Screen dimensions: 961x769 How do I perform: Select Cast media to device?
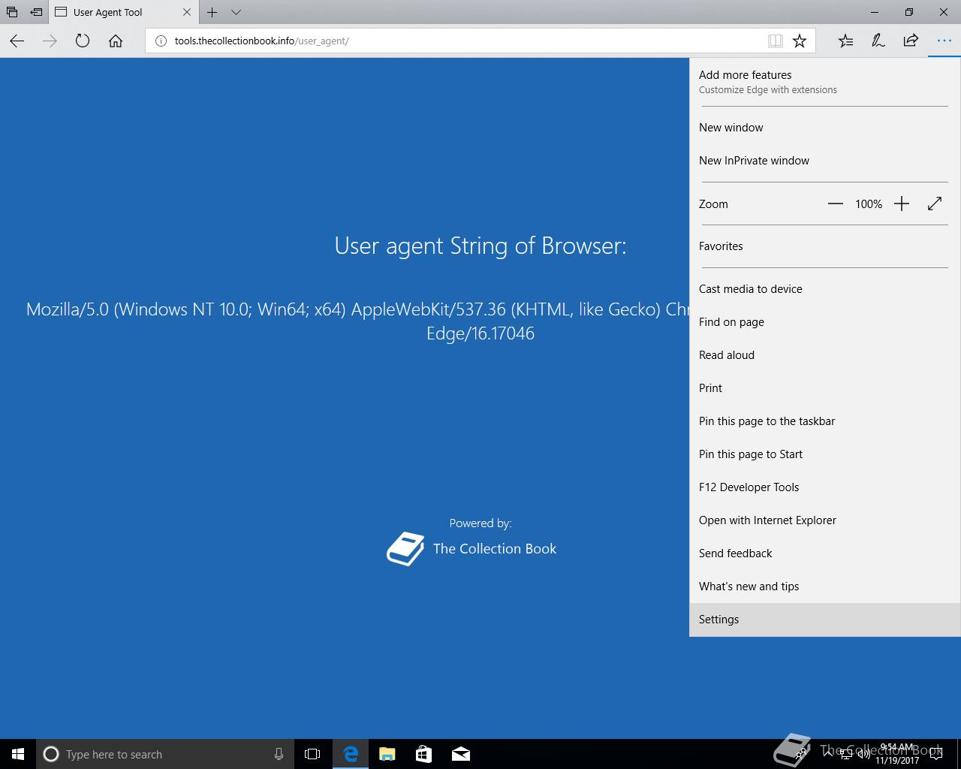pos(824,289)
